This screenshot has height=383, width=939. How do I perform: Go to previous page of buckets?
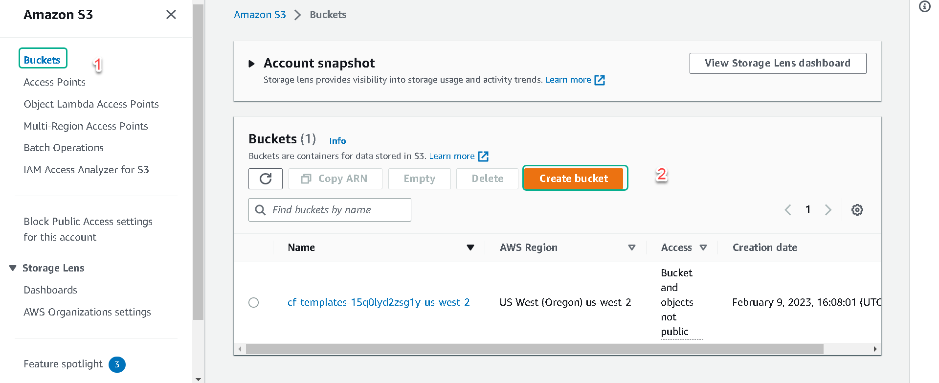788,210
